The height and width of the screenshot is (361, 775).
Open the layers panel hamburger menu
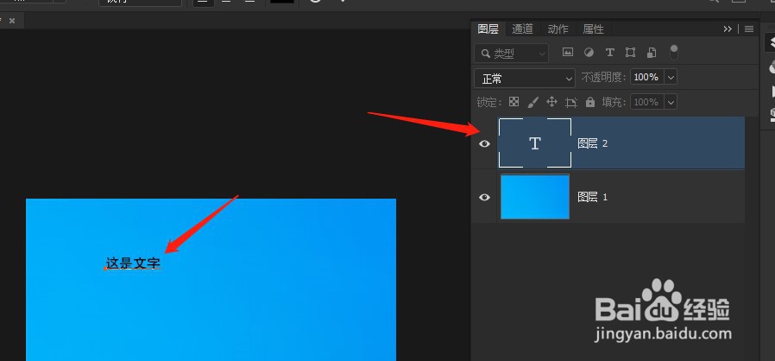point(749,29)
